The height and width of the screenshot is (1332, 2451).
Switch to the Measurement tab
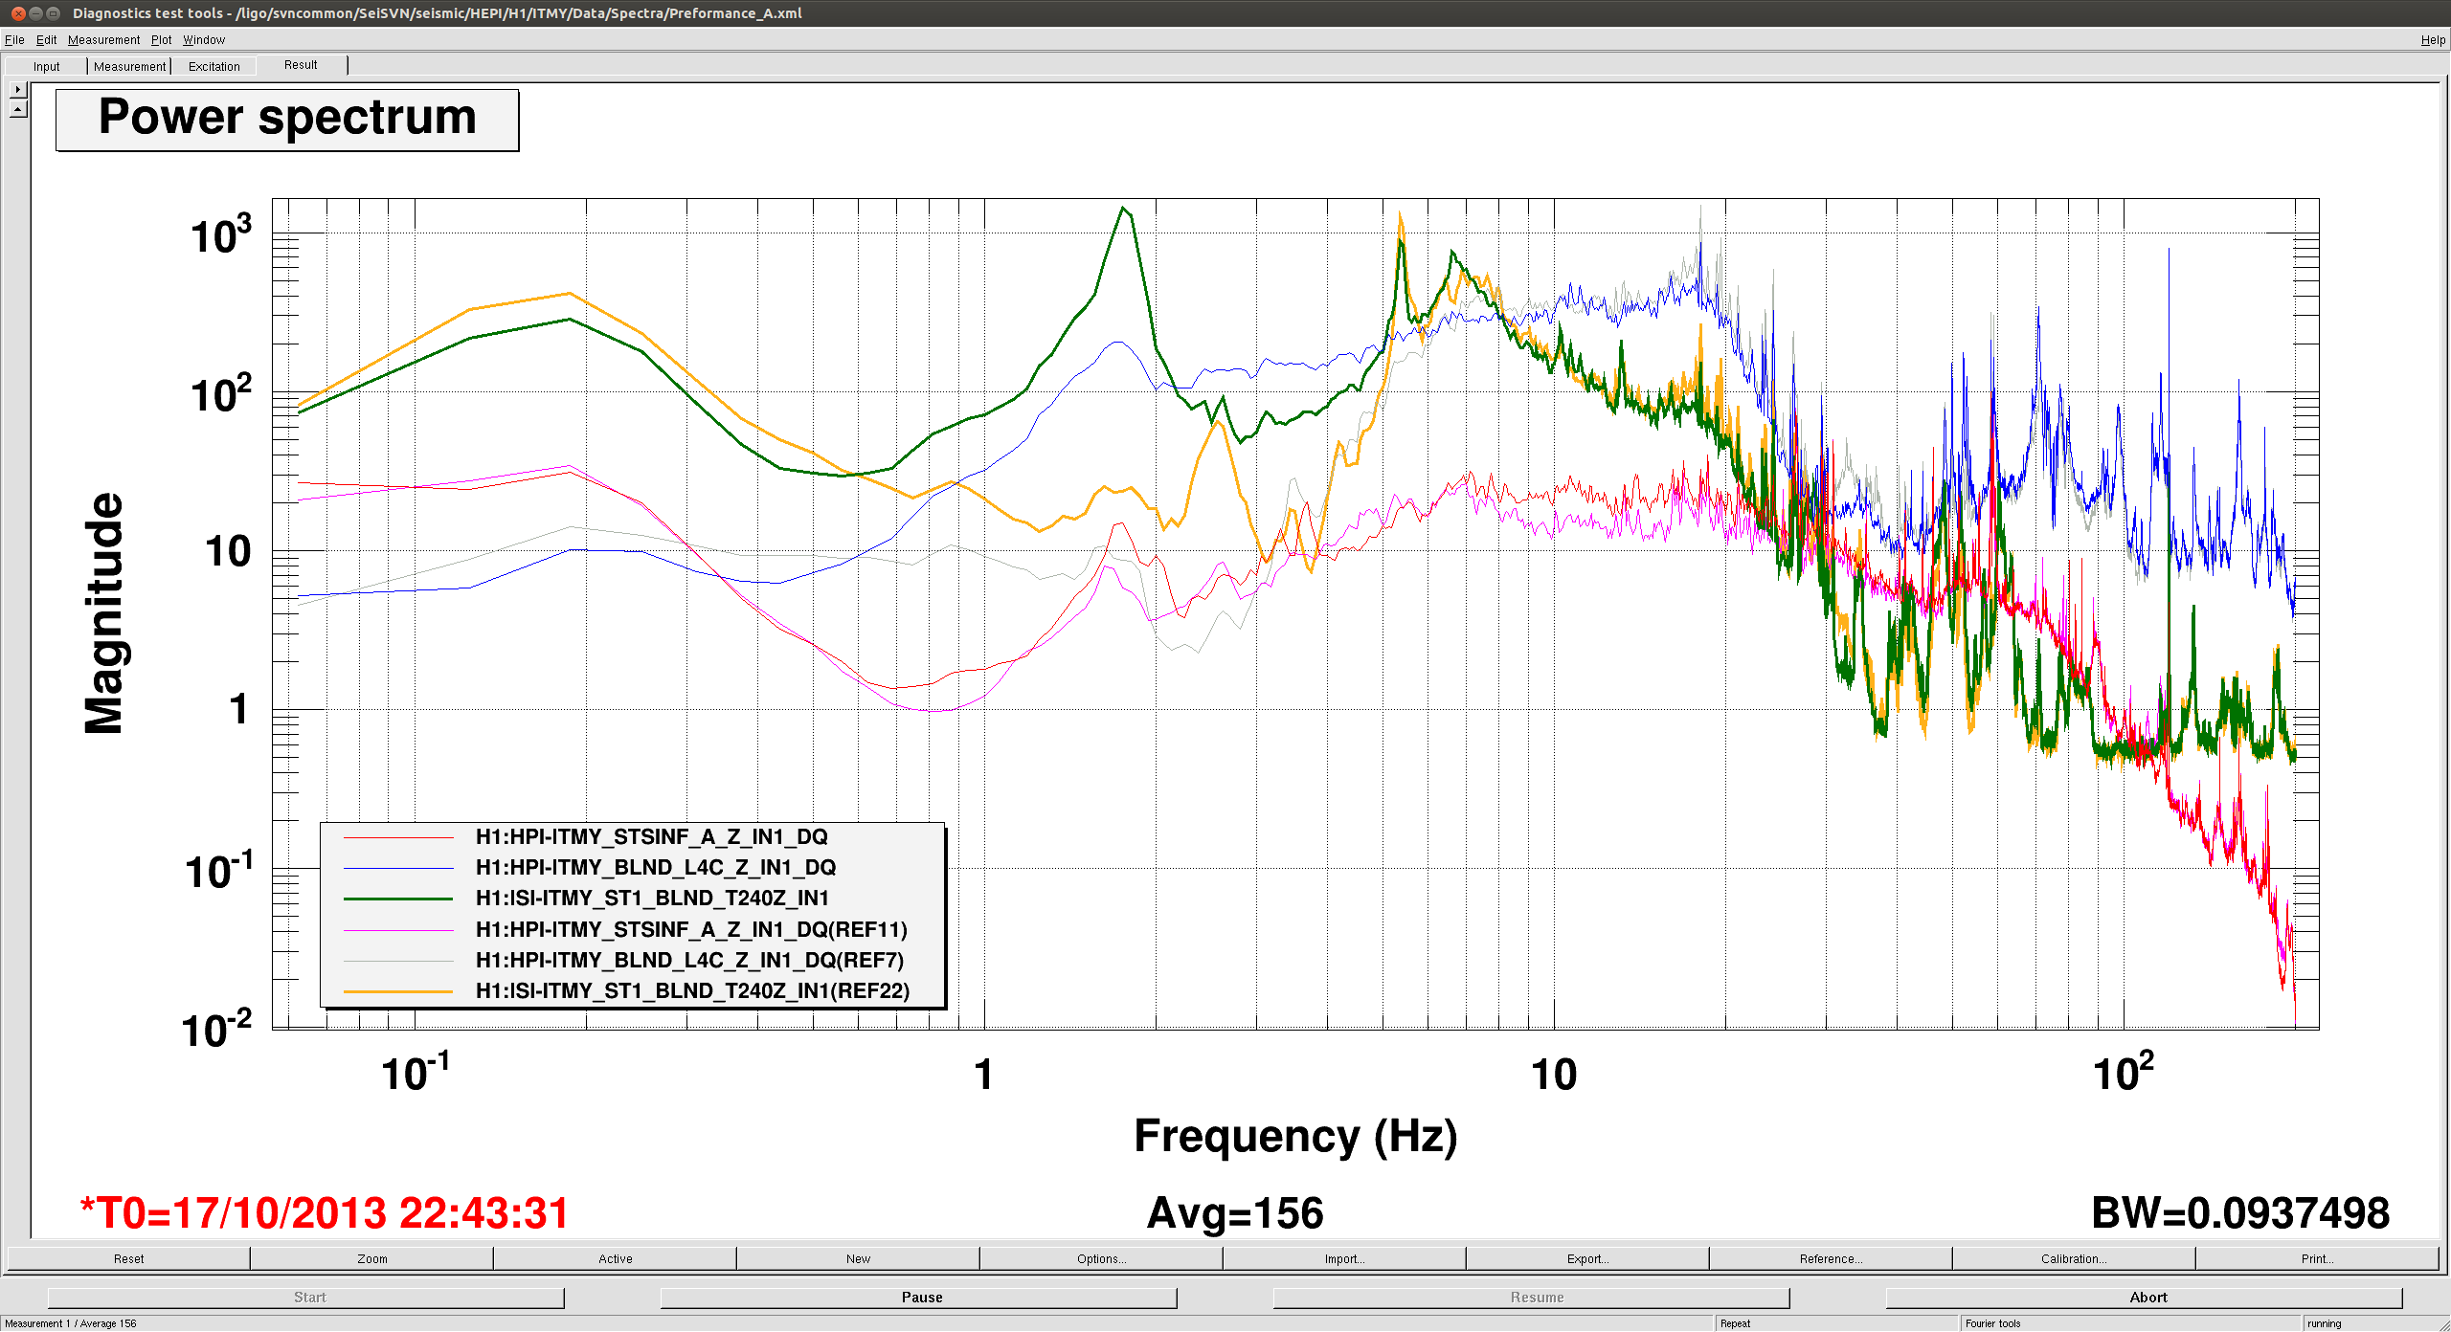point(129,66)
